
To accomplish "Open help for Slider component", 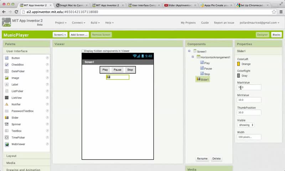I will click(x=47, y=118).
